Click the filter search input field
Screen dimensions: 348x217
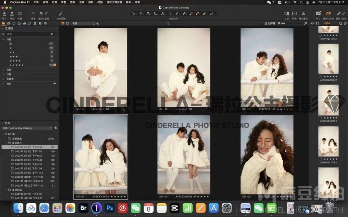pyautogui.click(x=28, y=34)
